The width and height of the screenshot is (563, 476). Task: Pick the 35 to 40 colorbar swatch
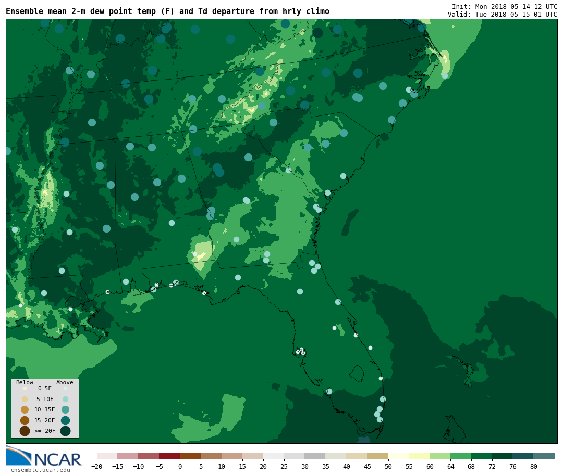click(336, 456)
